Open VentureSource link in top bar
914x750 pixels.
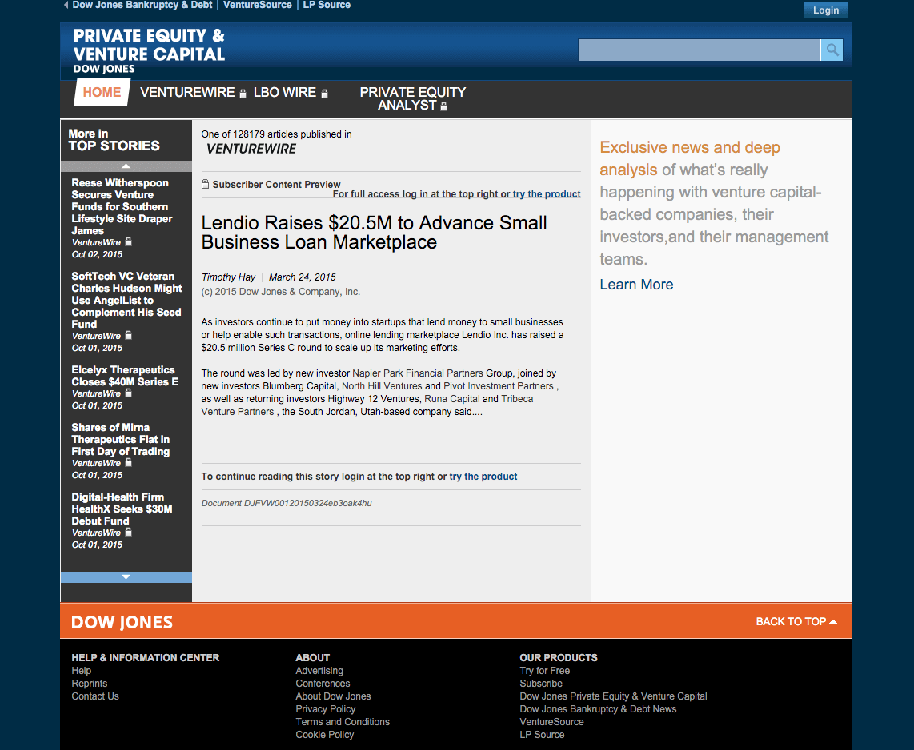[258, 5]
